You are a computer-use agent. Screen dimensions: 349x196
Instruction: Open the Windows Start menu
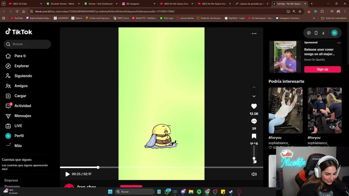tap(110, 192)
